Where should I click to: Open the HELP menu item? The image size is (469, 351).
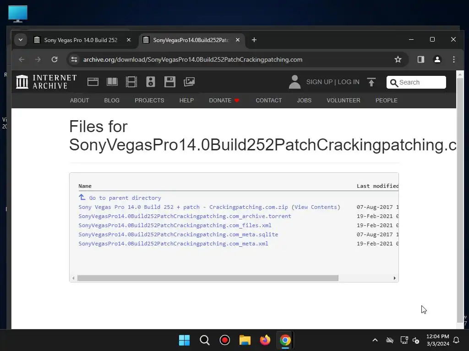click(x=186, y=100)
